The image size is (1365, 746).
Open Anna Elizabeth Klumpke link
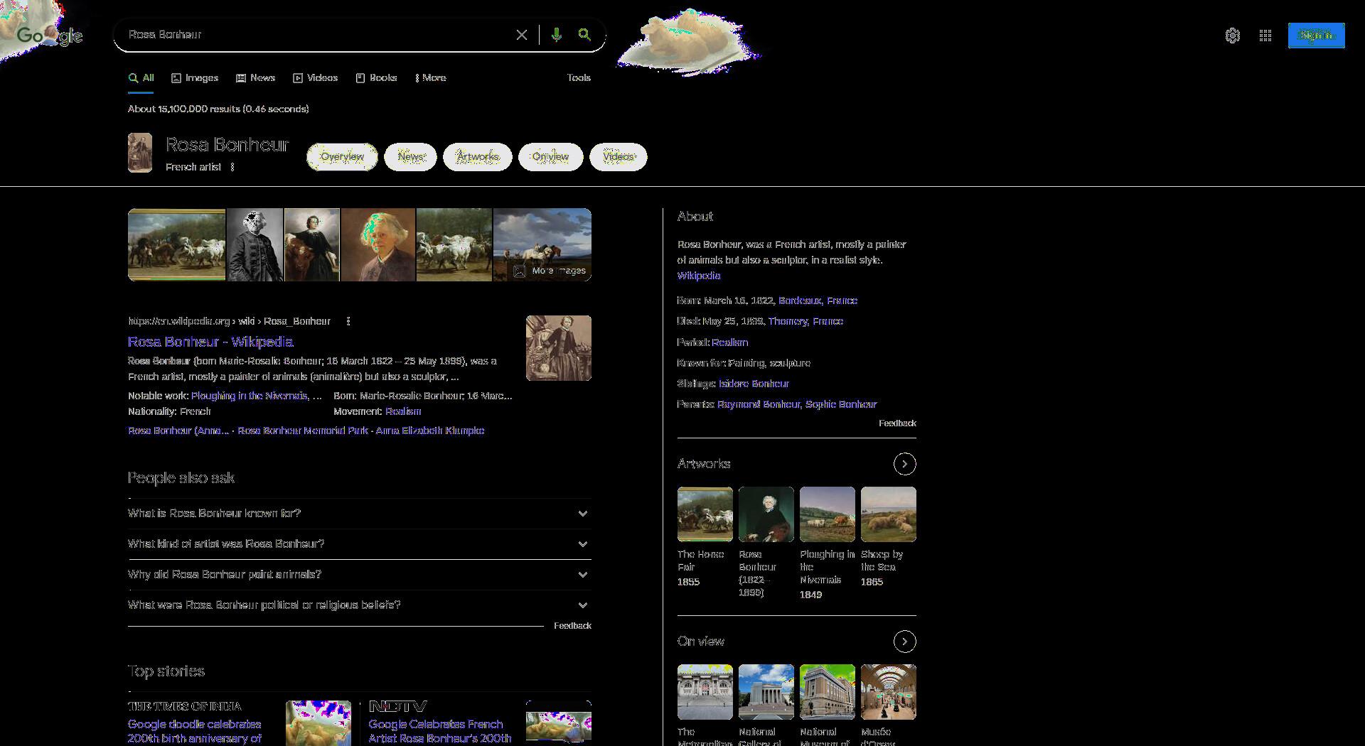pos(430,431)
